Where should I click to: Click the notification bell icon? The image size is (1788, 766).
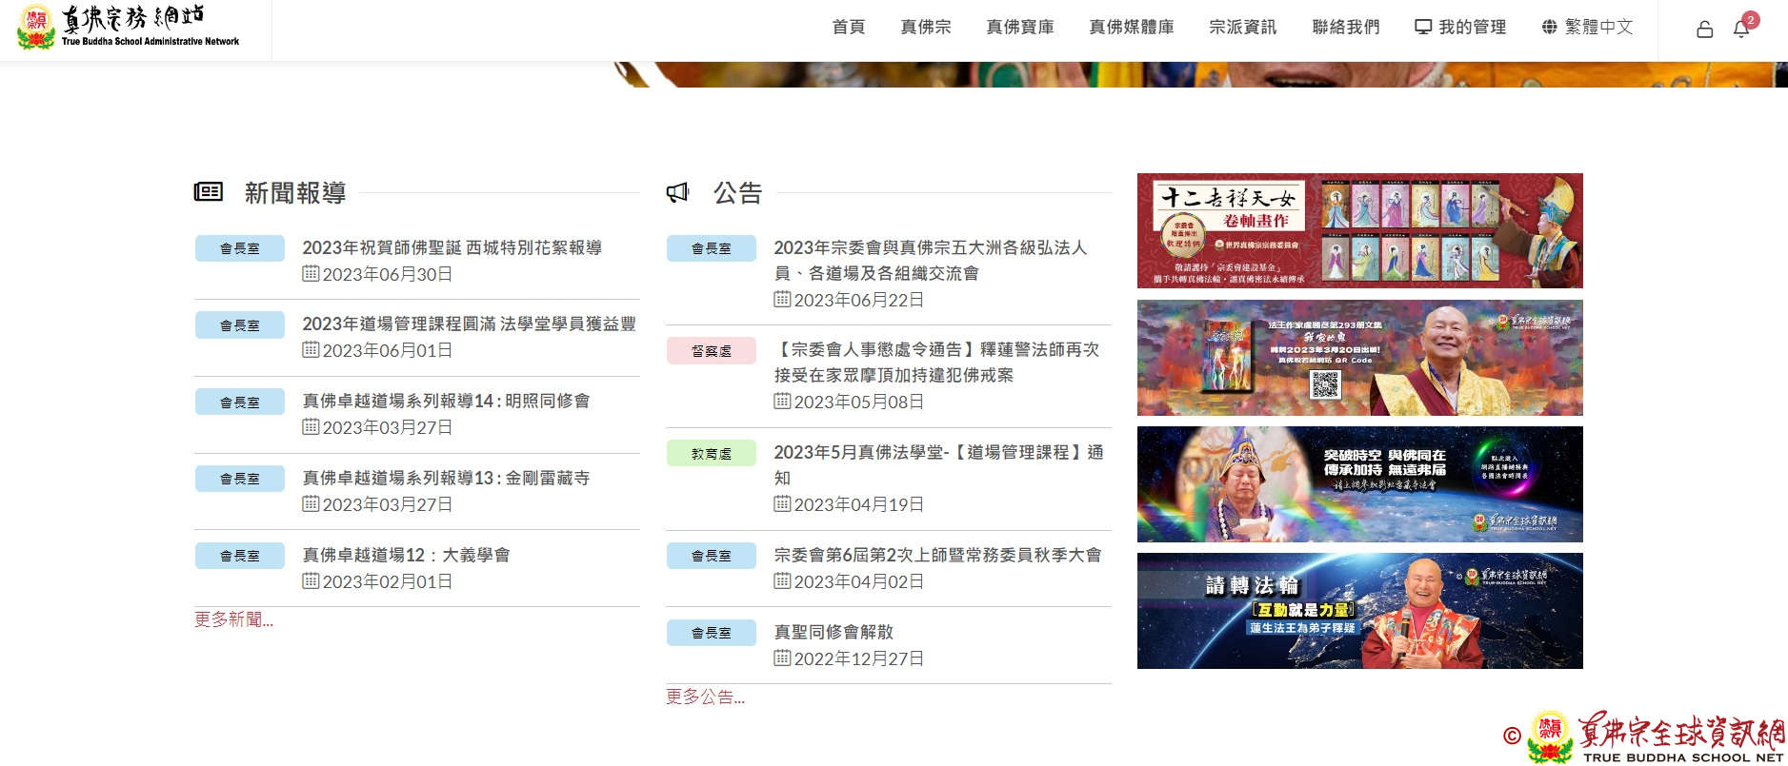point(1740,29)
